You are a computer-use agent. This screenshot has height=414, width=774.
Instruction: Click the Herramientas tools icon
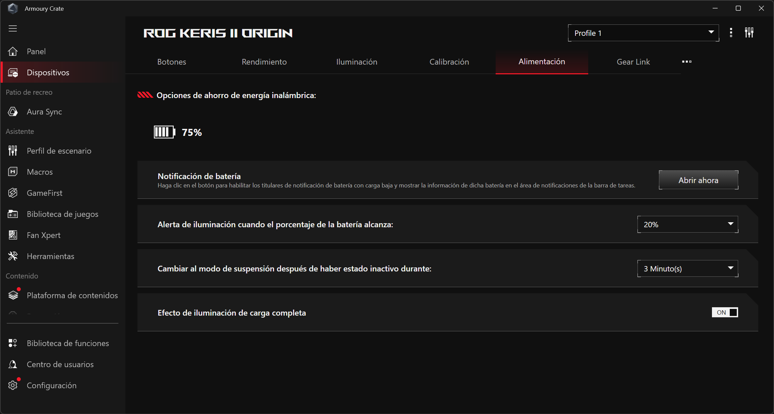click(13, 256)
